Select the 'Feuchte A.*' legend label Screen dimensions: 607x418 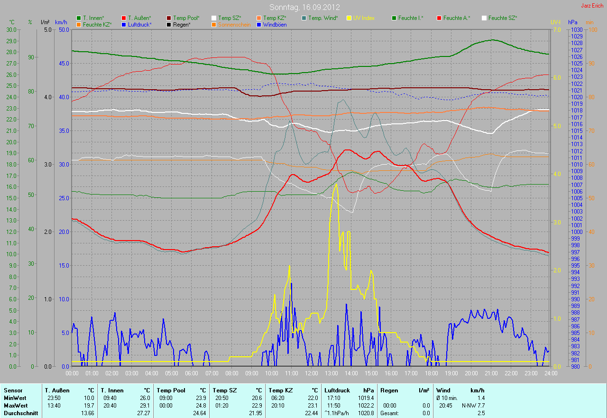pyautogui.click(x=457, y=18)
